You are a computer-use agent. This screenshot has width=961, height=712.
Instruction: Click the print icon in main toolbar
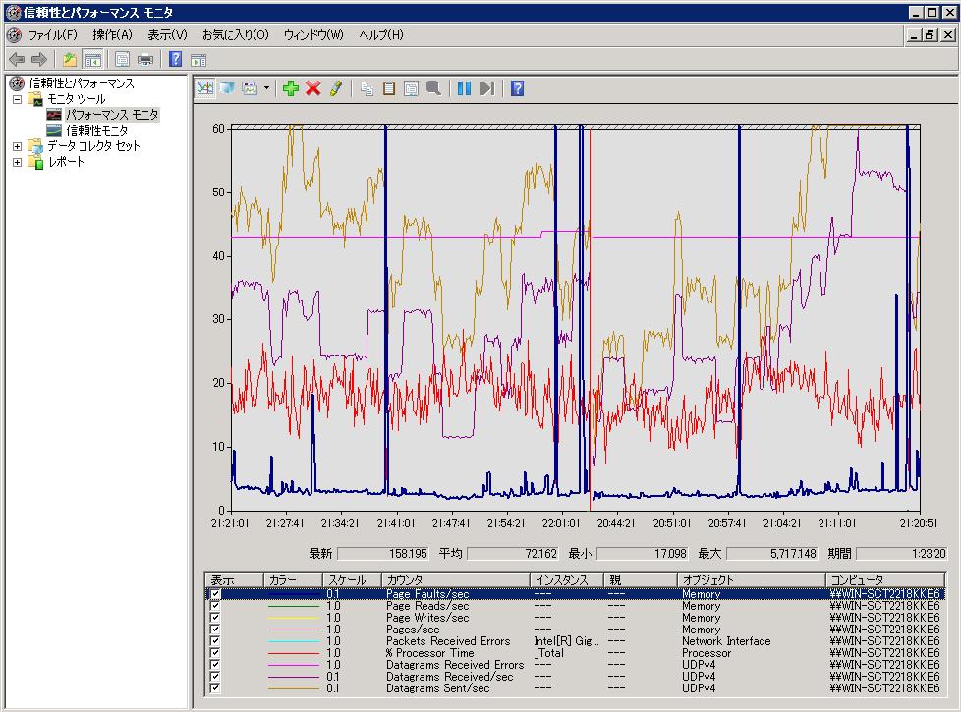tap(145, 59)
